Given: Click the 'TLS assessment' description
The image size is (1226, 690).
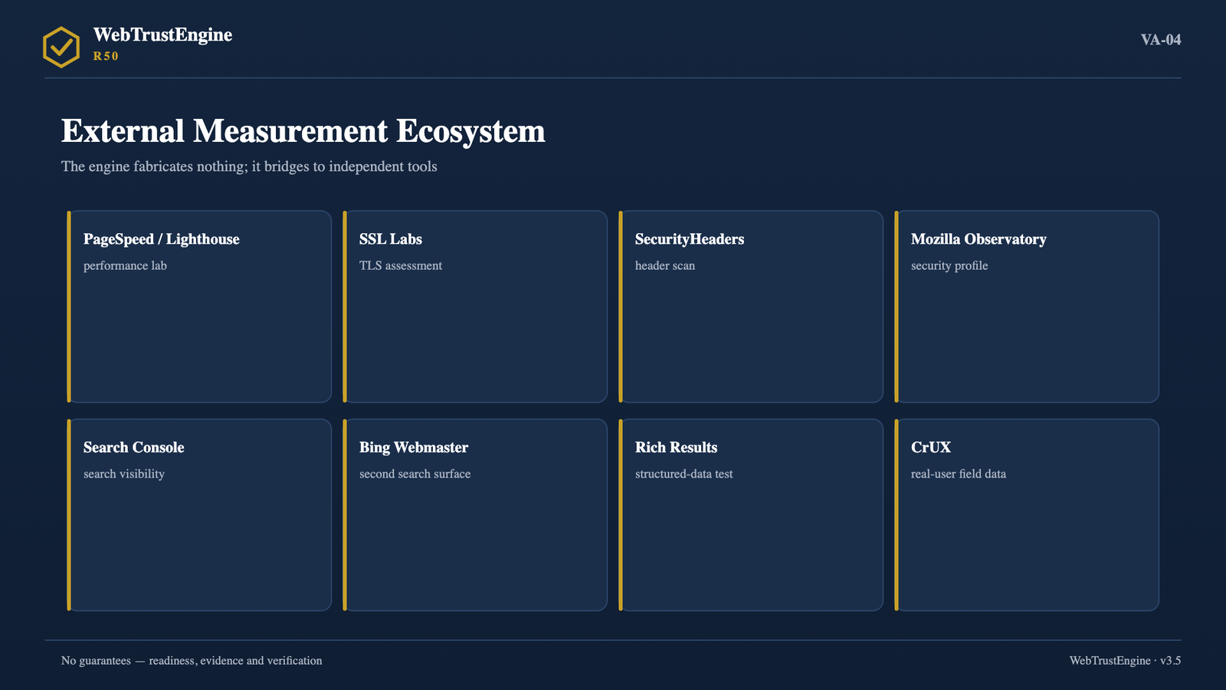Looking at the screenshot, I should (x=401, y=266).
